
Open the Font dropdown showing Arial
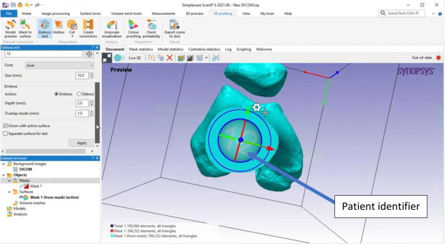(x=59, y=66)
